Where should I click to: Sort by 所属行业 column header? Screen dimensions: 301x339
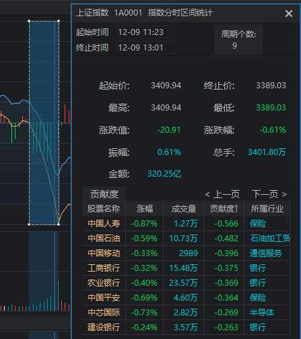267,209
